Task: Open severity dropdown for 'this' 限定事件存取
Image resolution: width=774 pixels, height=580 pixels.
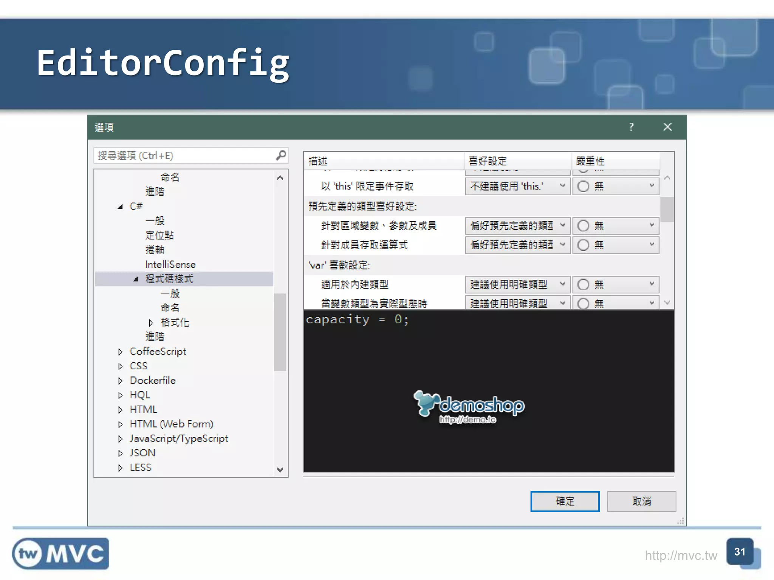Action: 616,186
